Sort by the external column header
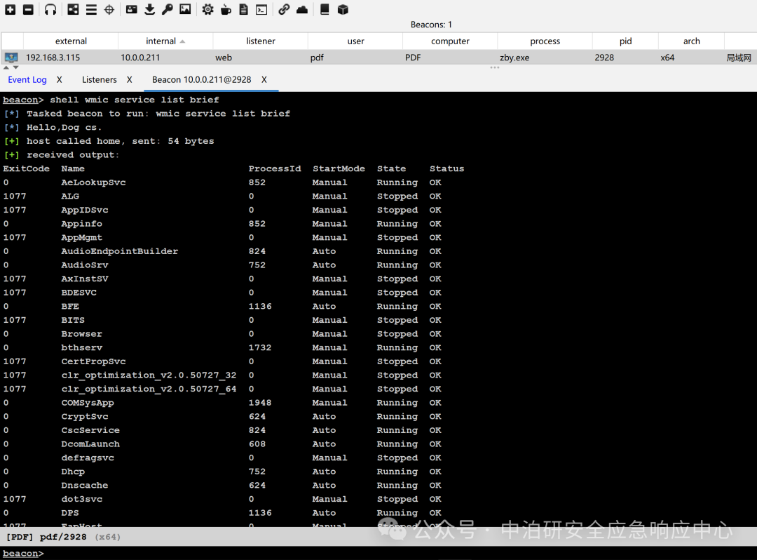The height and width of the screenshot is (560, 757). [71, 41]
